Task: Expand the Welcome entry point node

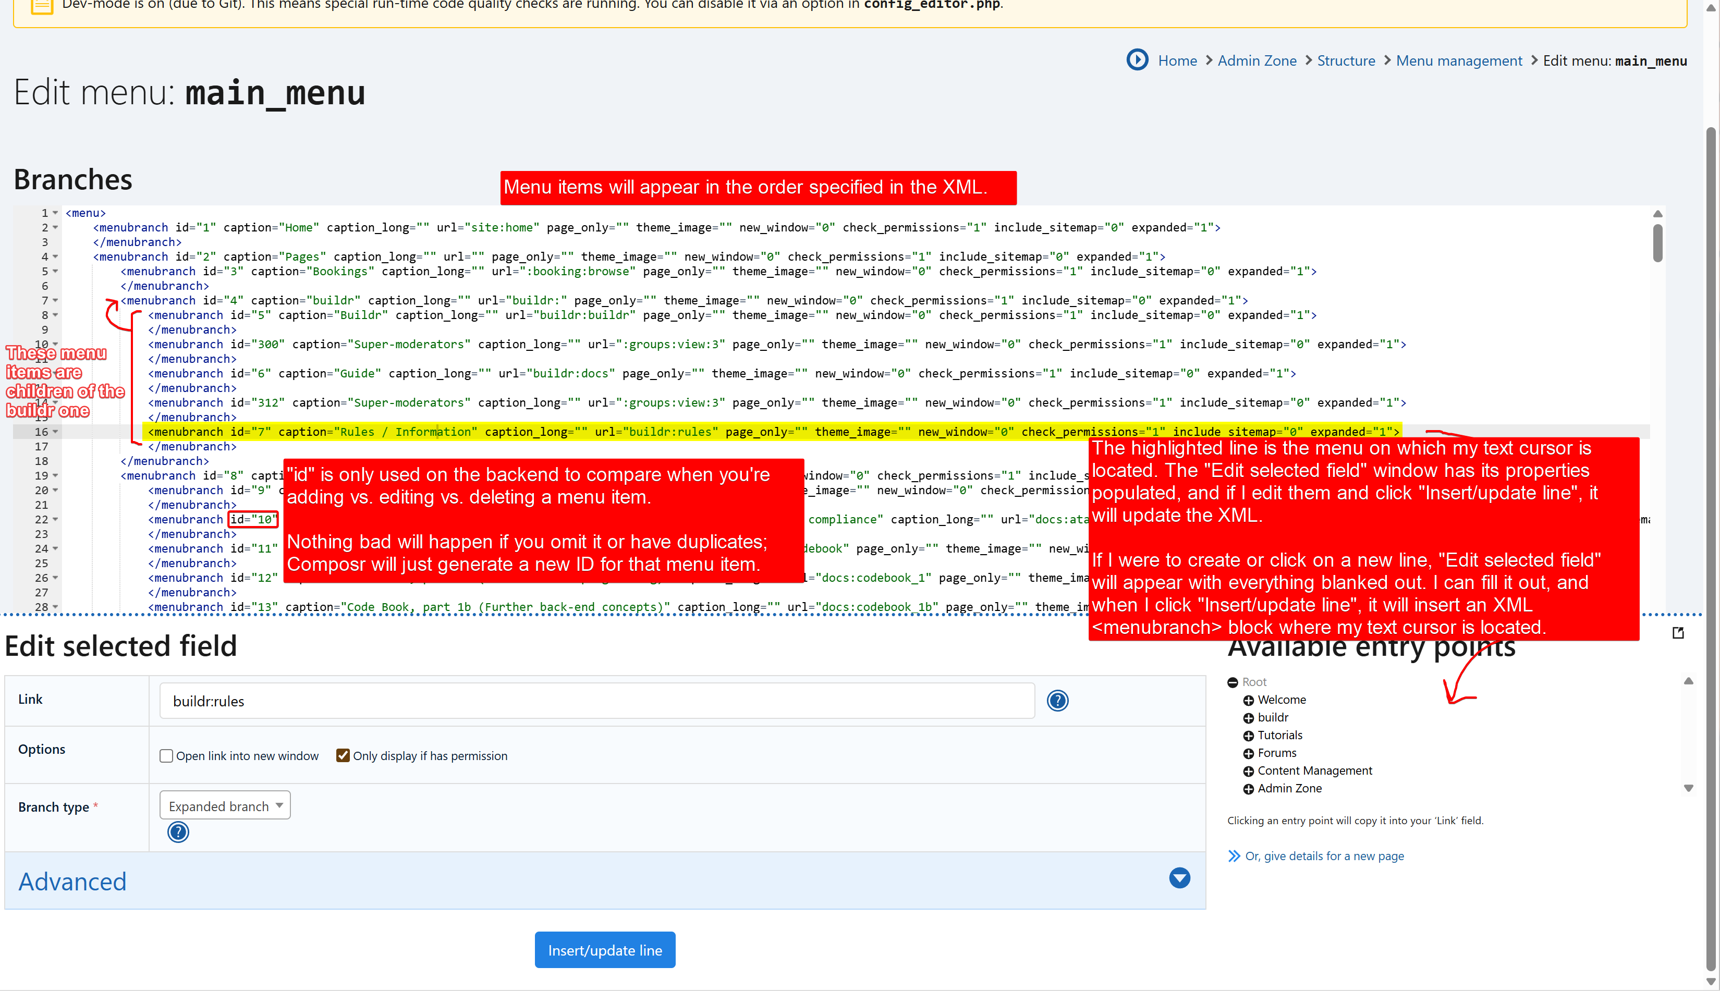Action: (1248, 700)
